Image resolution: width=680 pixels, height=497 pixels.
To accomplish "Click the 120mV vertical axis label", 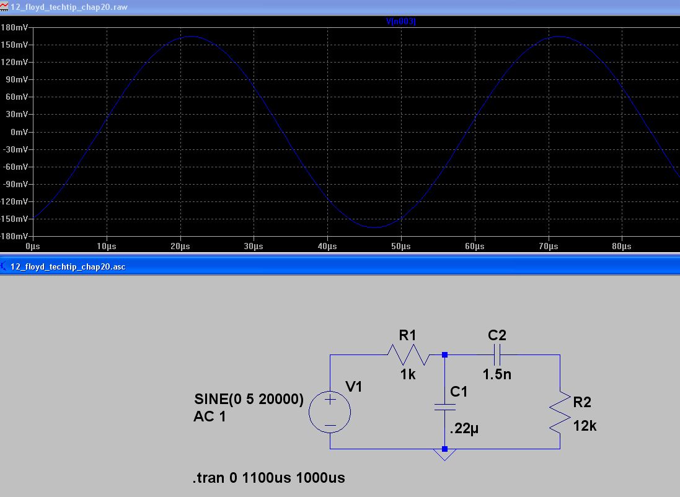I will [x=14, y=62].
